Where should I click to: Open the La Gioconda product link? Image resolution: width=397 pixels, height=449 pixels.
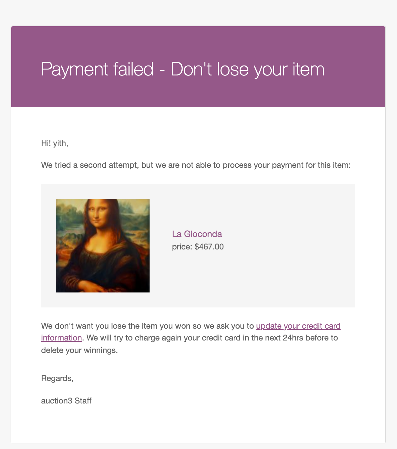coord(197,234)
